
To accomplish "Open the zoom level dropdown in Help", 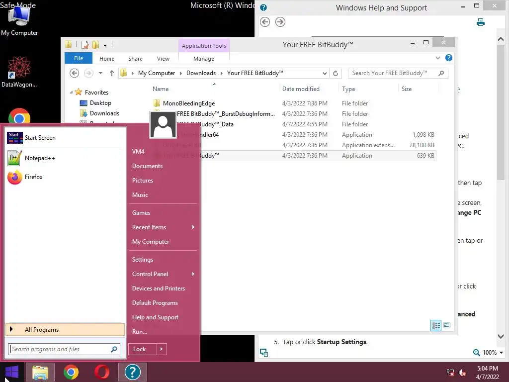I will (x=501, y=353).
